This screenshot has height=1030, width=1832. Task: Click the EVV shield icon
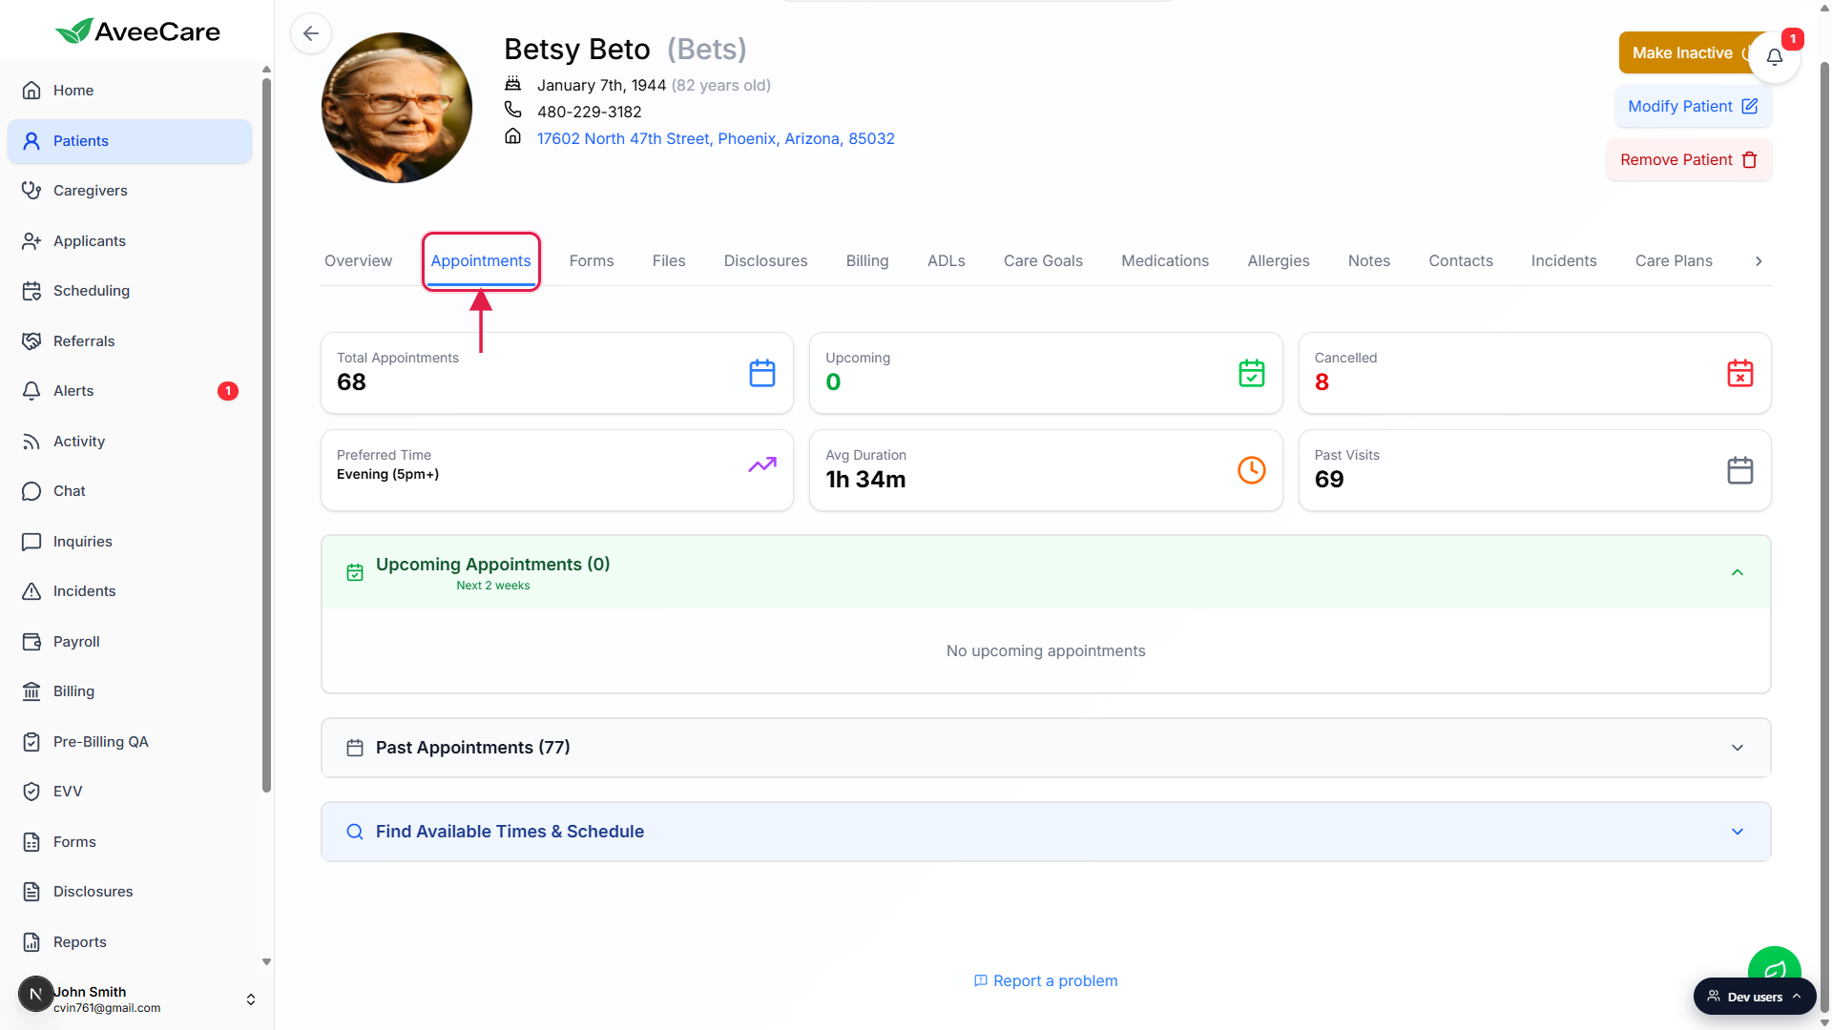31,792
